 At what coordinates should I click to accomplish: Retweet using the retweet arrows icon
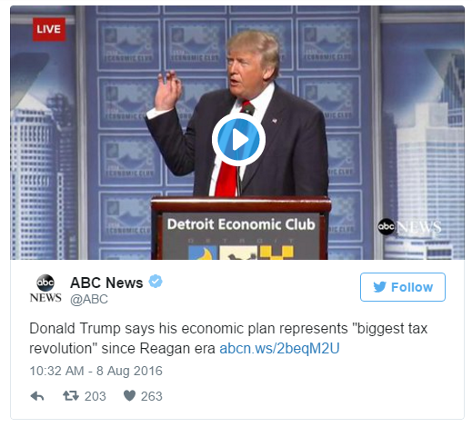click(71, 395)
